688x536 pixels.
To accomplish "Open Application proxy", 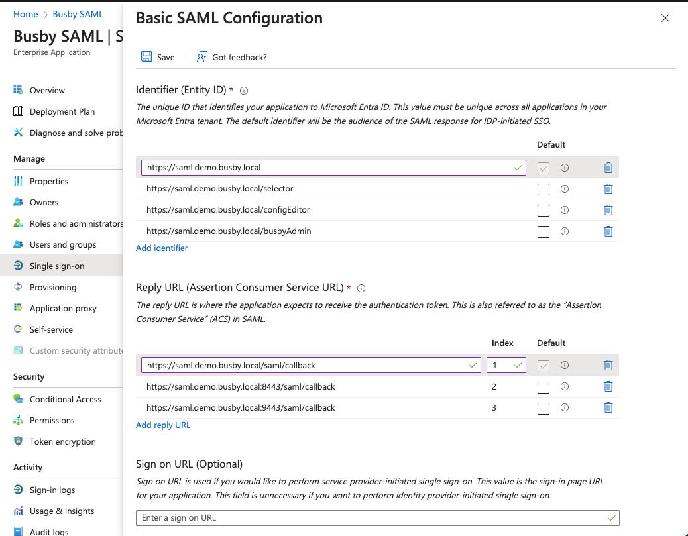I will 62,308.
